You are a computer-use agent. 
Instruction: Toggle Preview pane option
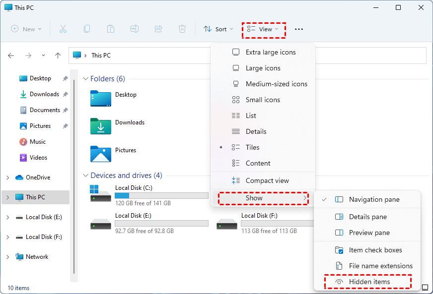pyautogui.click(x=367, y=233)
